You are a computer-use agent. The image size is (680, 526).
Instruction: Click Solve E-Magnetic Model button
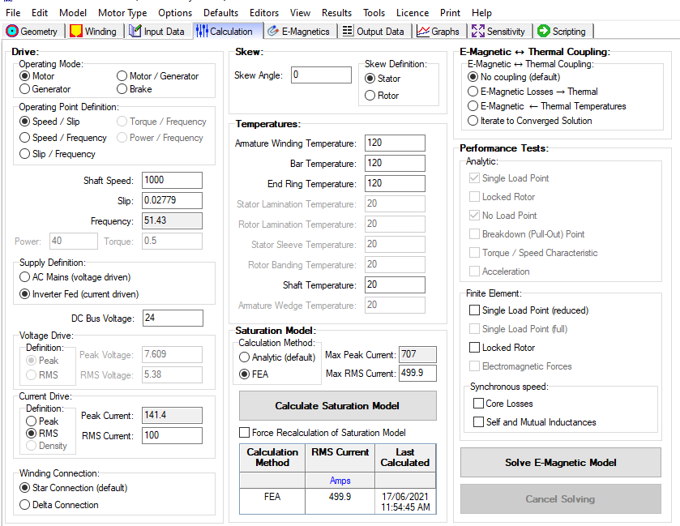click(560, 463)
